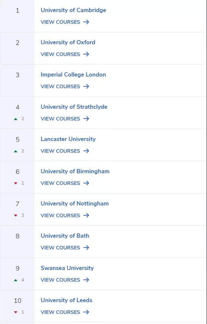The height and width of the screenshot is (324, 207).
Task: Open the University of Bath link
Action: (x=65, y=236)
